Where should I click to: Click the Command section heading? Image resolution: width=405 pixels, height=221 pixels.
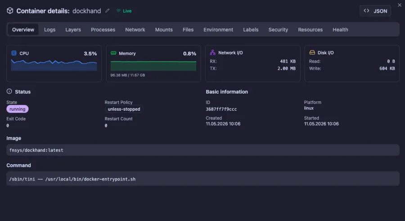(18, 166)
